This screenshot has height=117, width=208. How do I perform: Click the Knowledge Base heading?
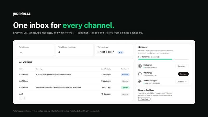[x=146, y=90]
